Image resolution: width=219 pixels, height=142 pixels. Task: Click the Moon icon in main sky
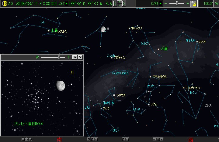pyautogui.click(x=103, y=29)
